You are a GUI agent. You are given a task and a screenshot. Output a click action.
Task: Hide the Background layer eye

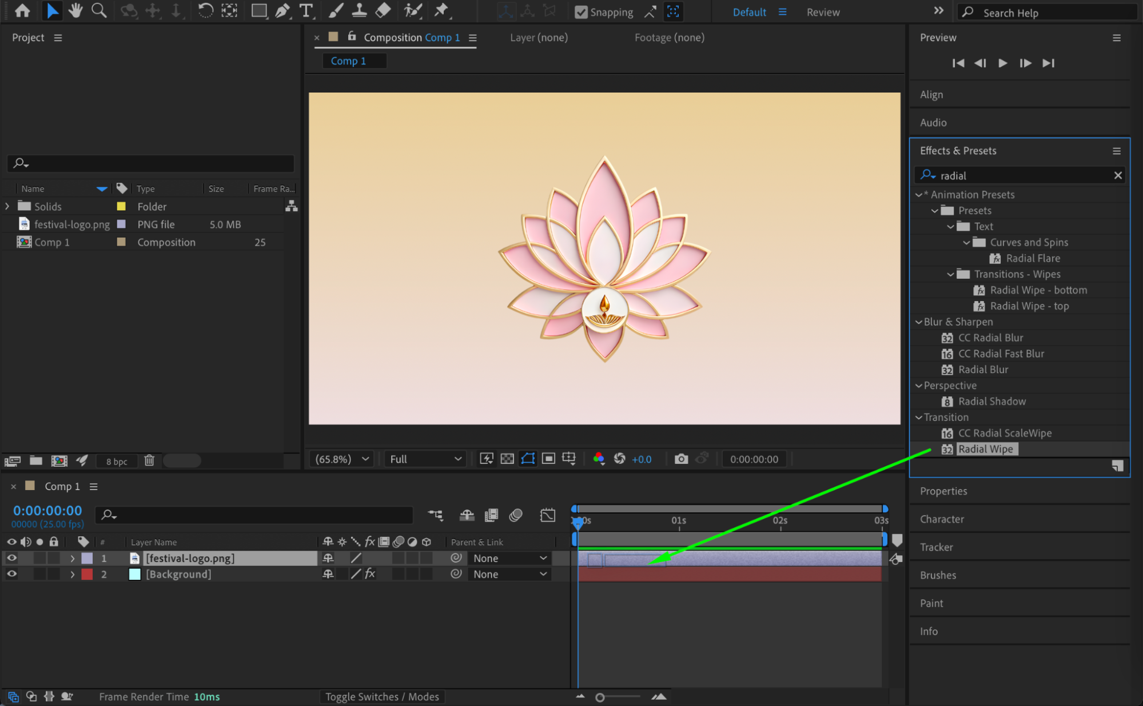point(11,574)
